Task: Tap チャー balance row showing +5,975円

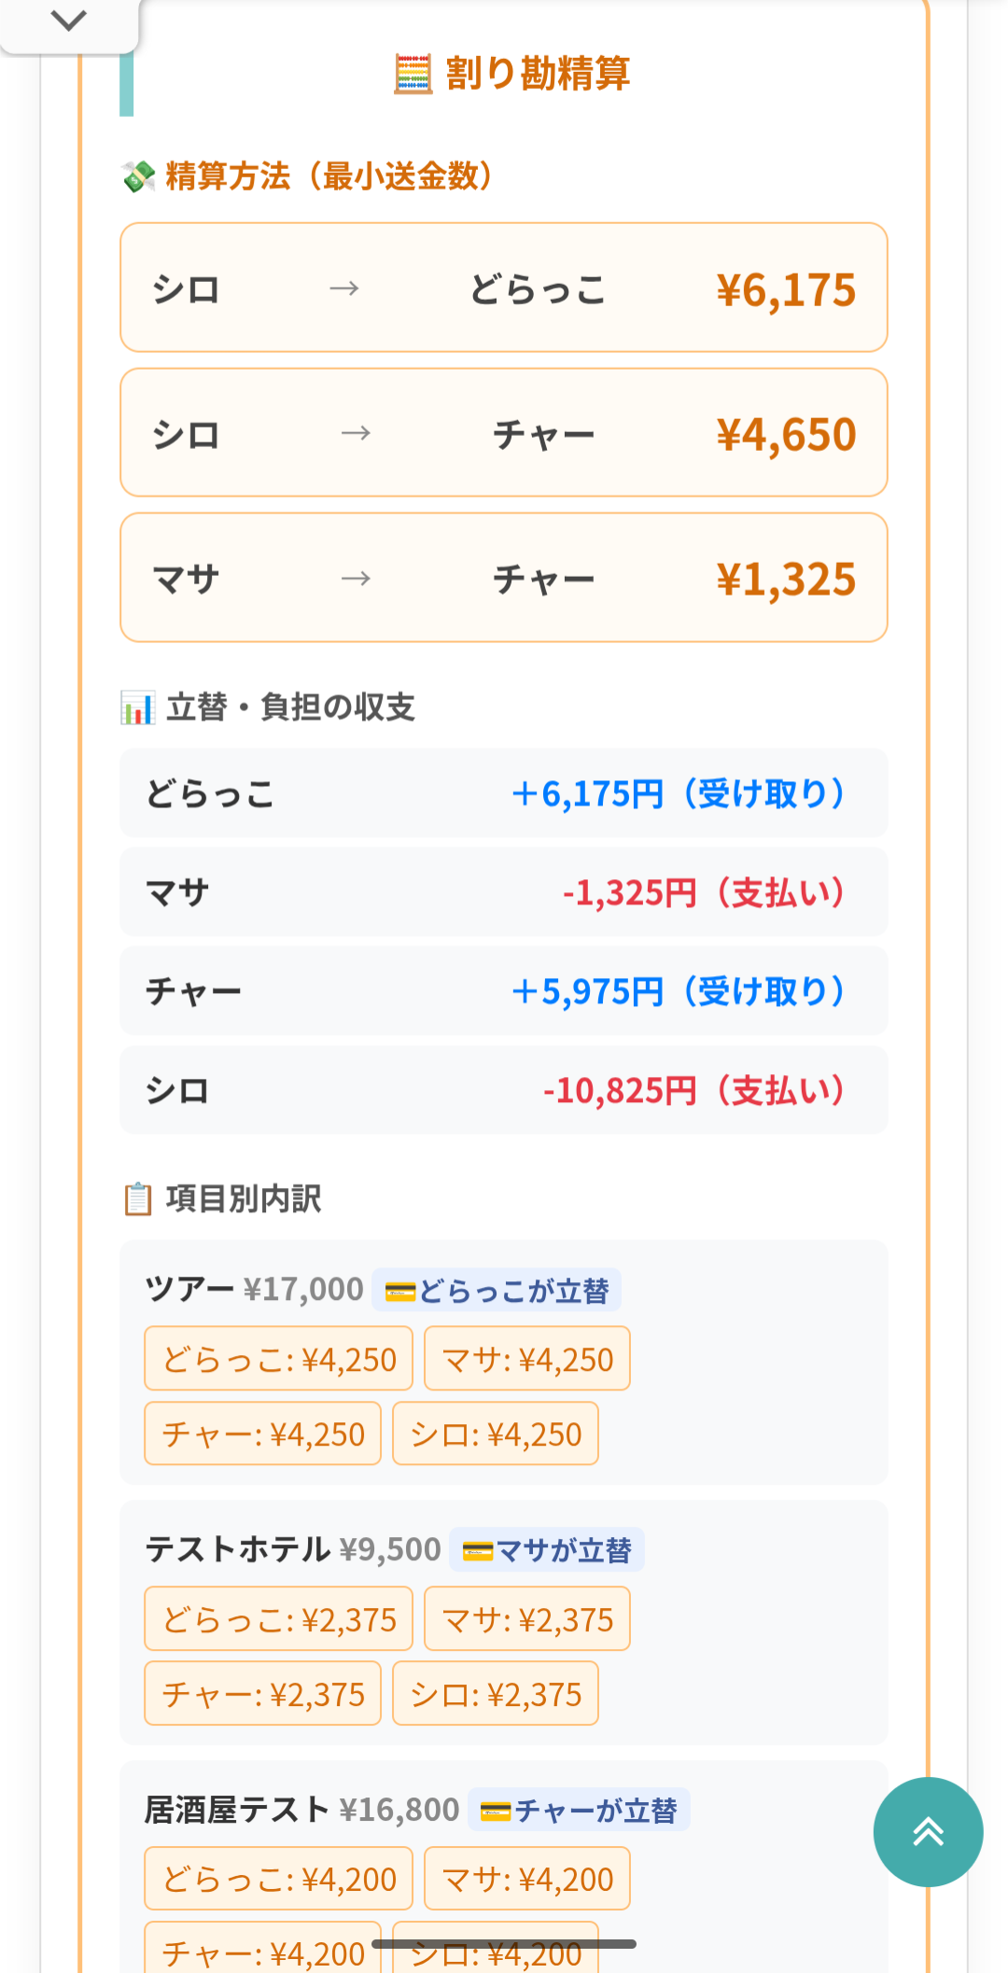Action: 503,991
